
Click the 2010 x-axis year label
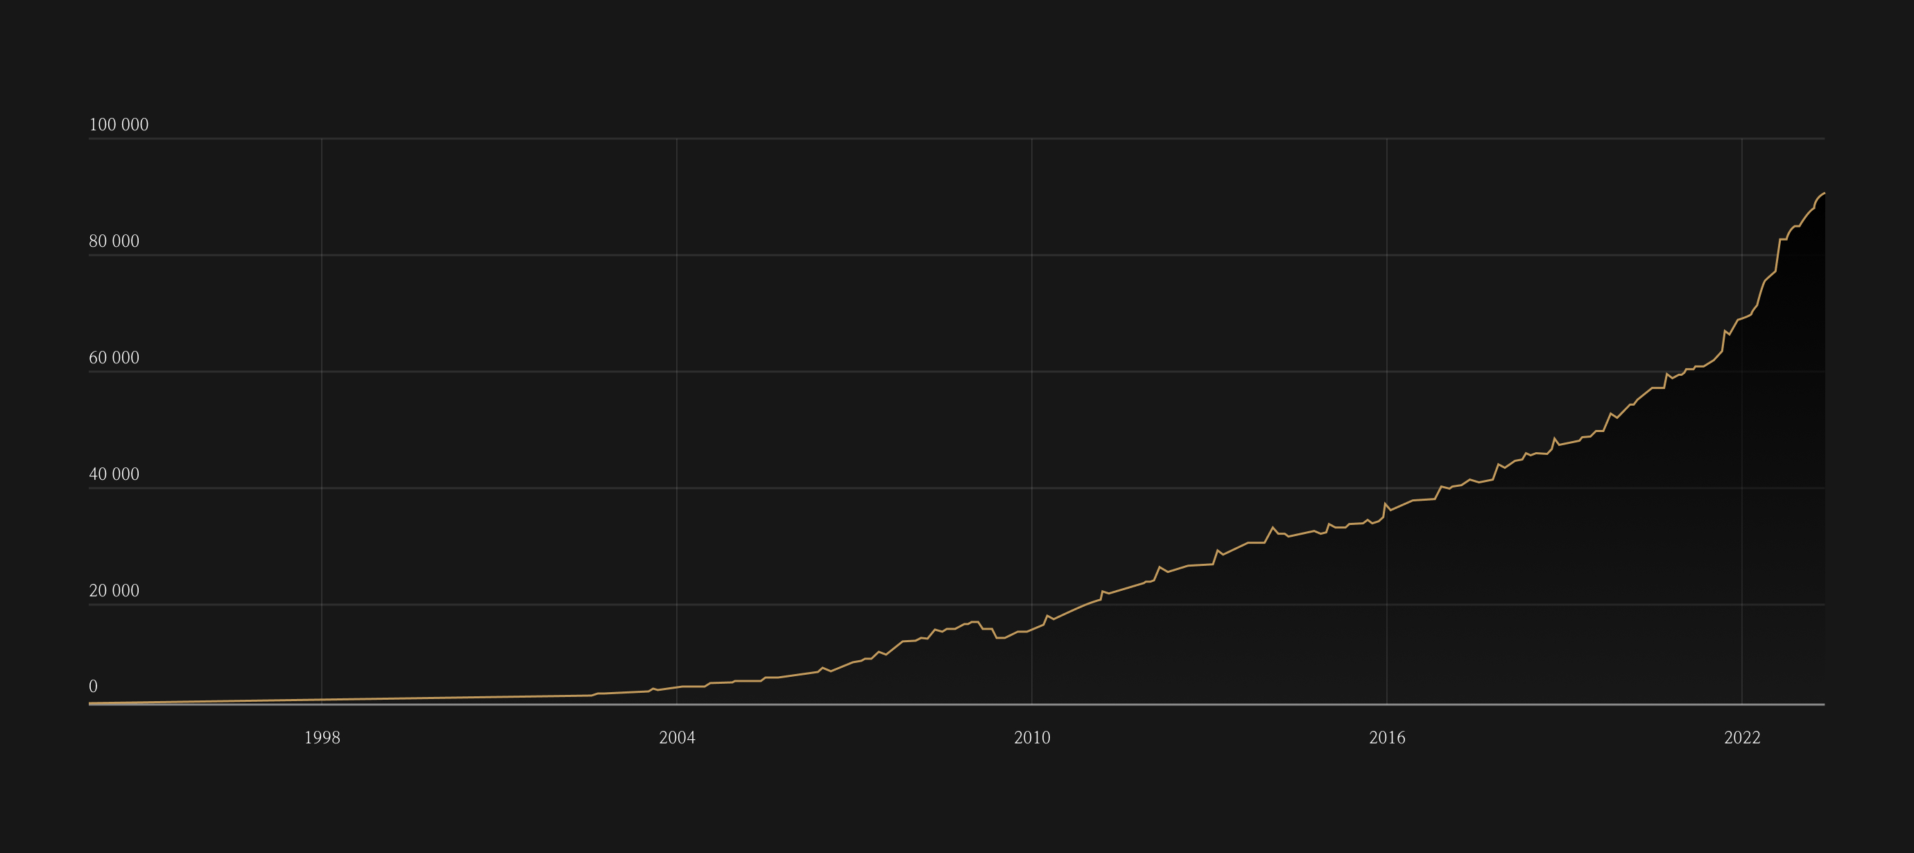pos(1032,738)
